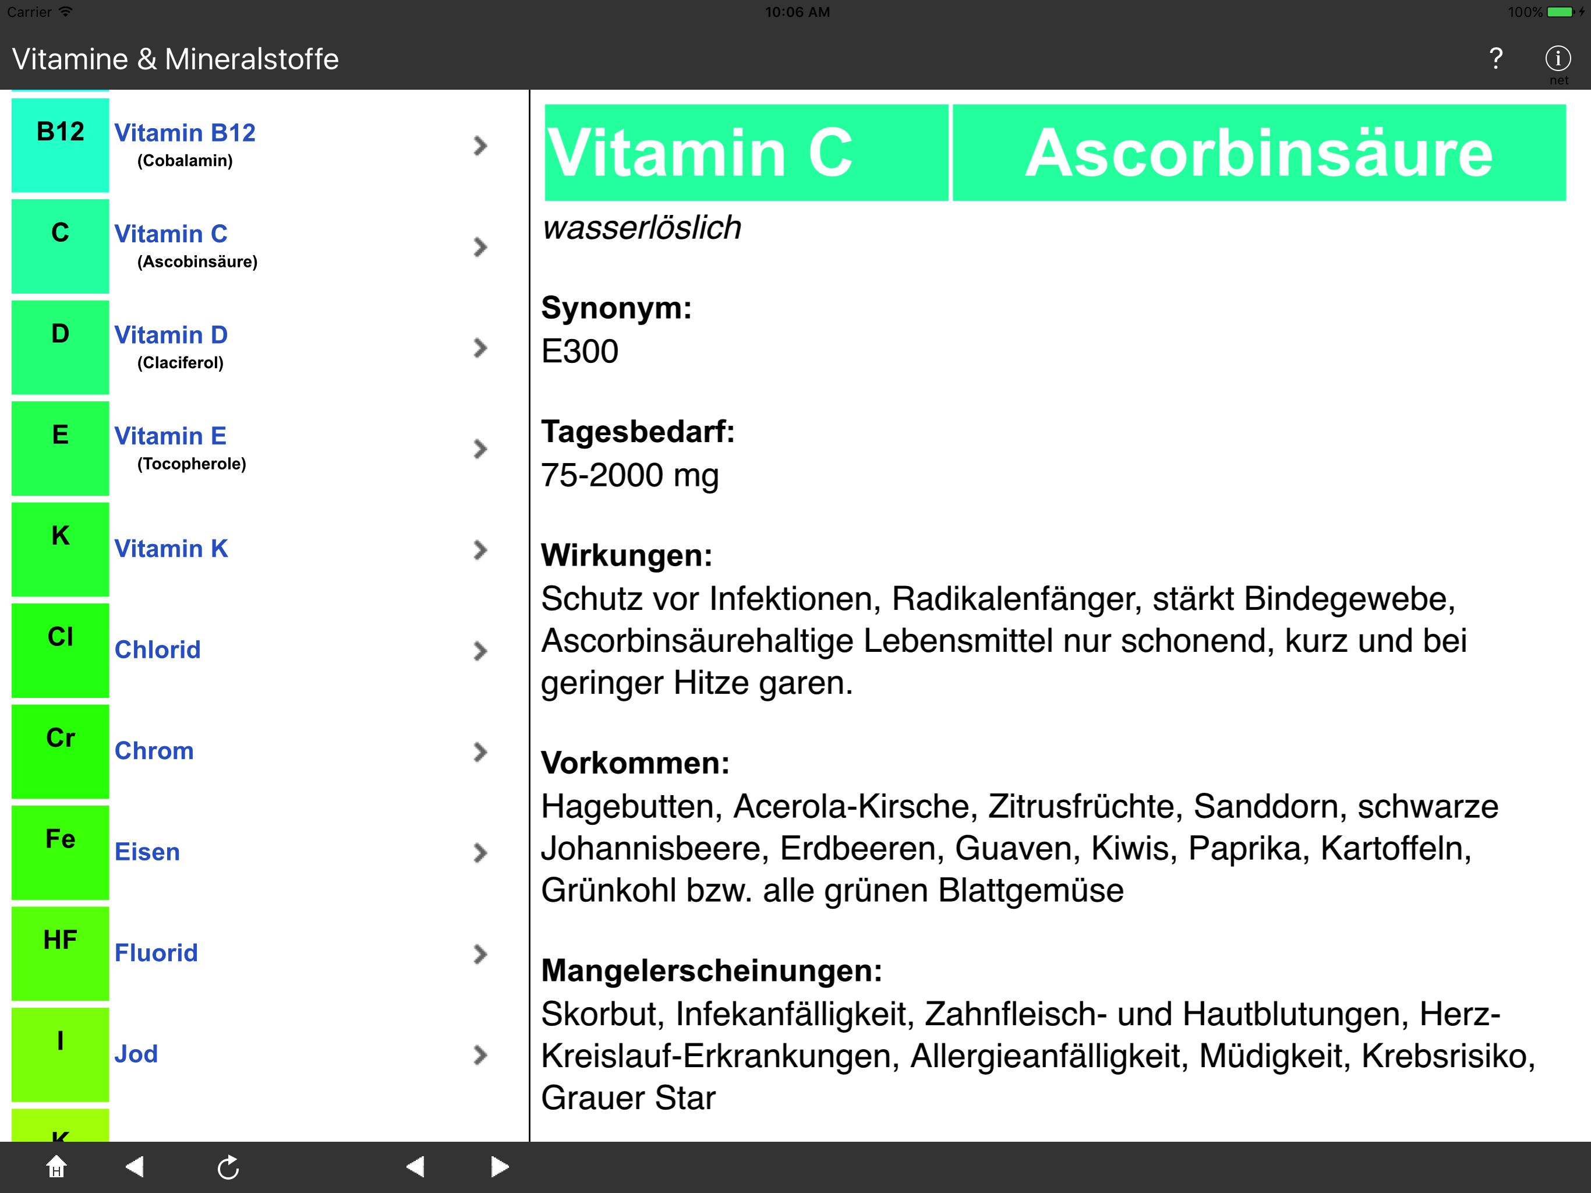Select the green Fe element tile
The height and width of the screenshot is (1193, 1591).
tap(61, 852)
